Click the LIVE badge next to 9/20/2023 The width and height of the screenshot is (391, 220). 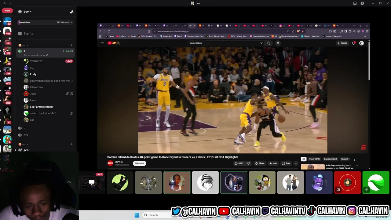click(69, 61)
